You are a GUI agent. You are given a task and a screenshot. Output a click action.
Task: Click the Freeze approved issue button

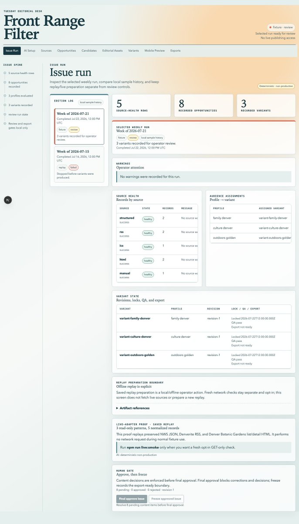point(166,499)
